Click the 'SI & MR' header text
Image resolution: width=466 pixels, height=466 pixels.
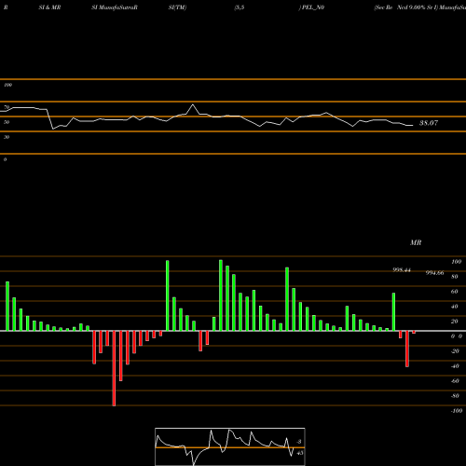point(49,7)
